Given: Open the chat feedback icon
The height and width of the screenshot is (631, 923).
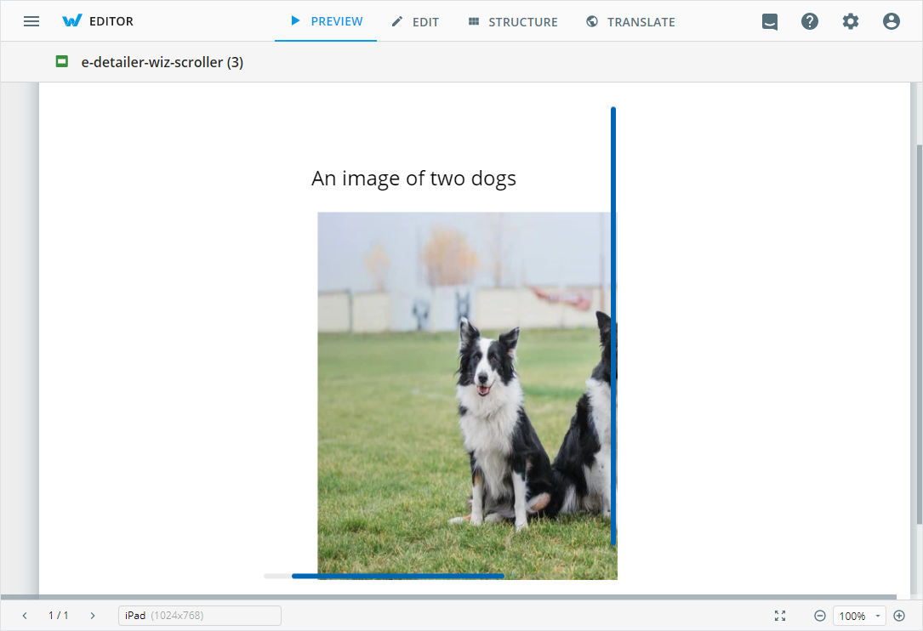Looking at the screenshot, I should [770, 22].
